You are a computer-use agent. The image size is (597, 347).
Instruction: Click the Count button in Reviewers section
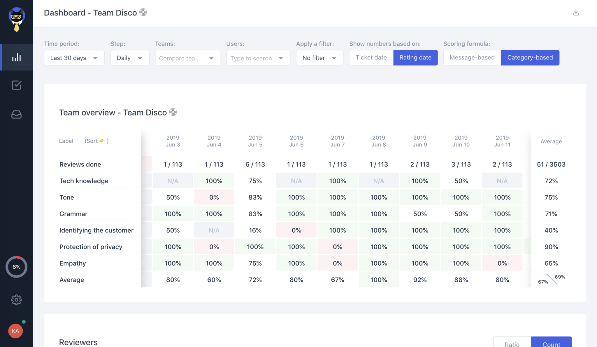click(551, 344)
